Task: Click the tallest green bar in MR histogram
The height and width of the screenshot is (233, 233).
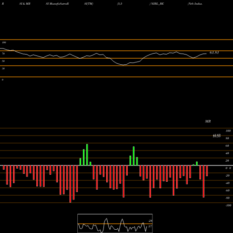Action: (87, 155)
